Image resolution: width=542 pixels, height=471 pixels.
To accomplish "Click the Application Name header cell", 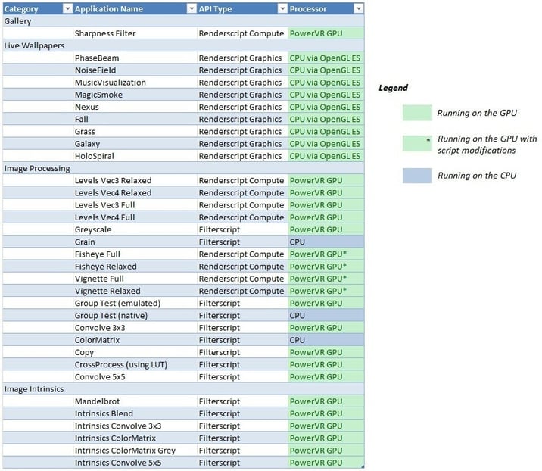I will pyautogui.click(x=135, y=8).
